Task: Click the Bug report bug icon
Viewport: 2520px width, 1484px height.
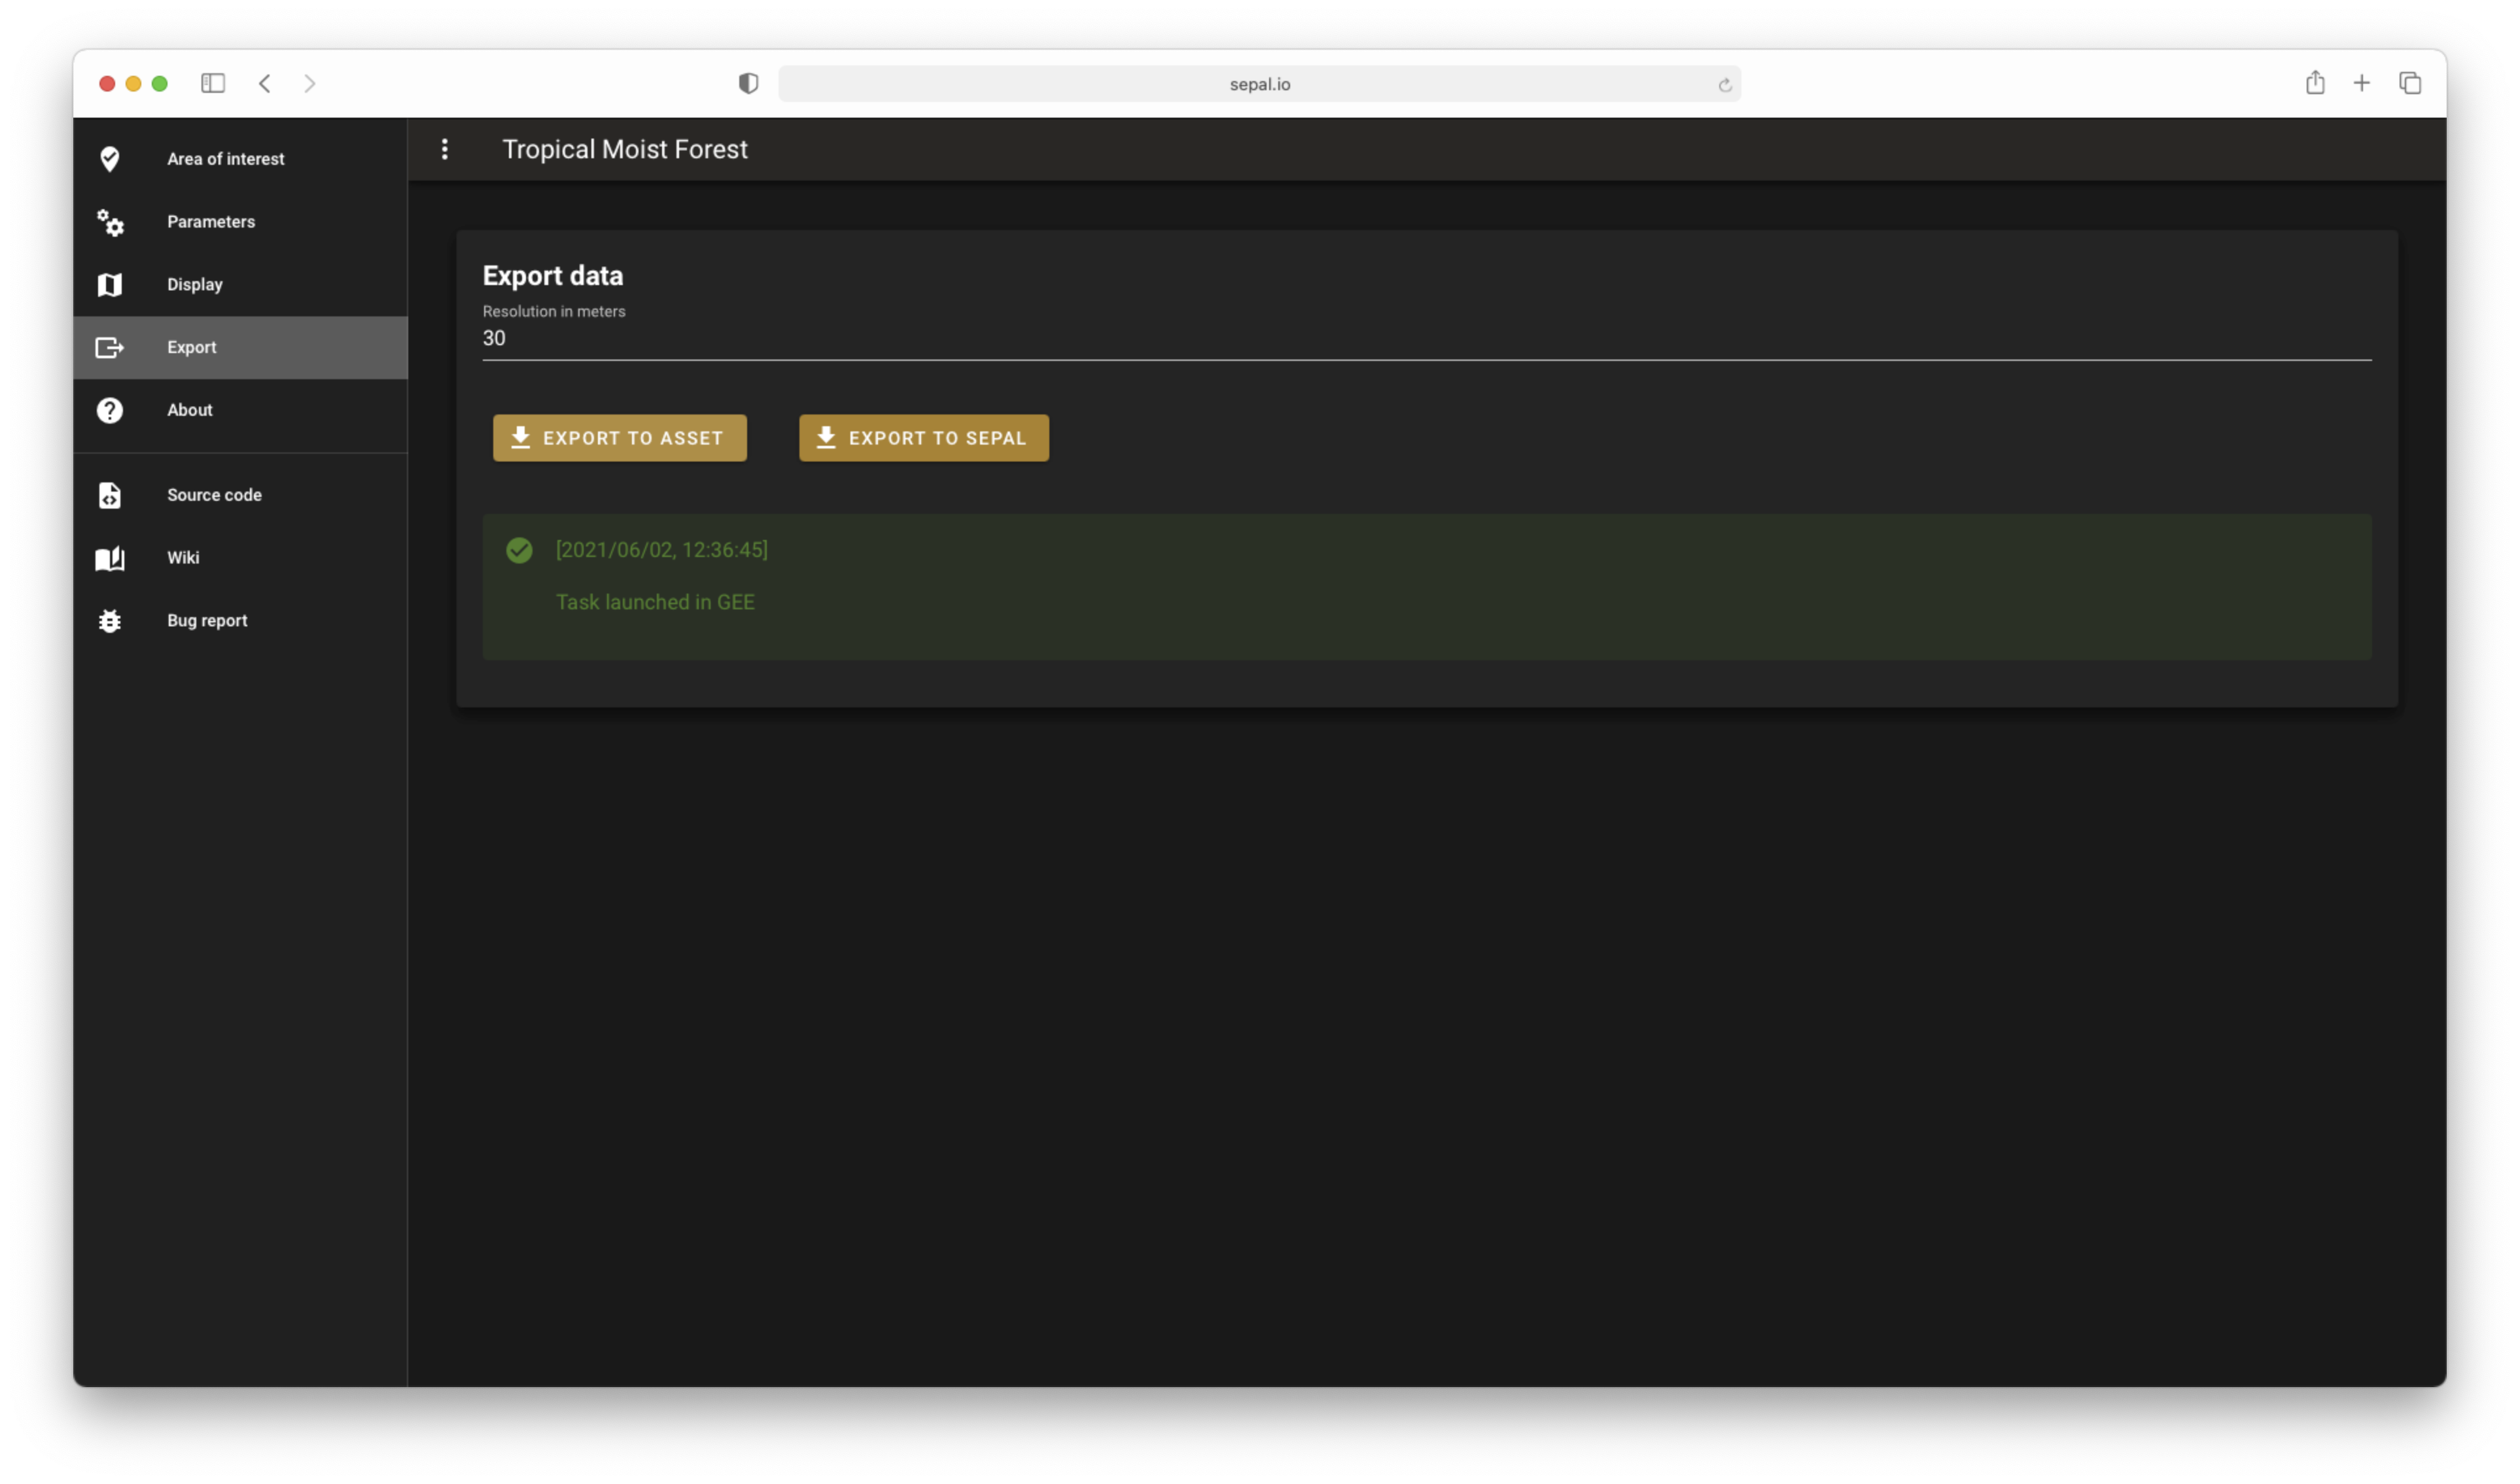Action: coord(110,621)
